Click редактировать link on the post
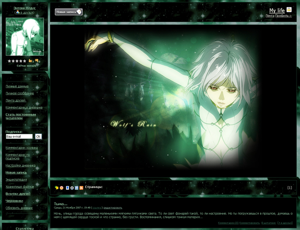Image resolution: width=300 pixels, height=230 pixels. 113,208
